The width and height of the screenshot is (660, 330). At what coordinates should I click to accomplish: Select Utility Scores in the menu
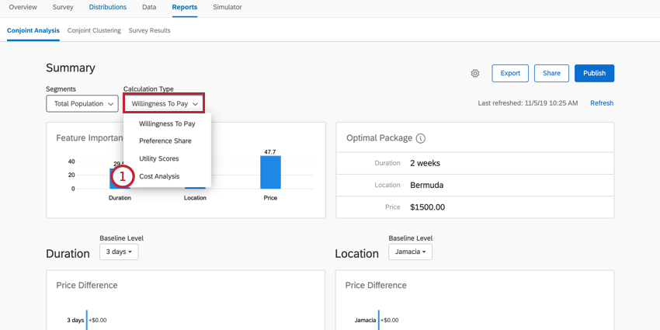158,158
